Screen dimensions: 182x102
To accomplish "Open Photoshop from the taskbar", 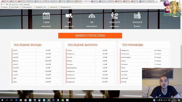I will pyautogui.click(x=53, y=100).
